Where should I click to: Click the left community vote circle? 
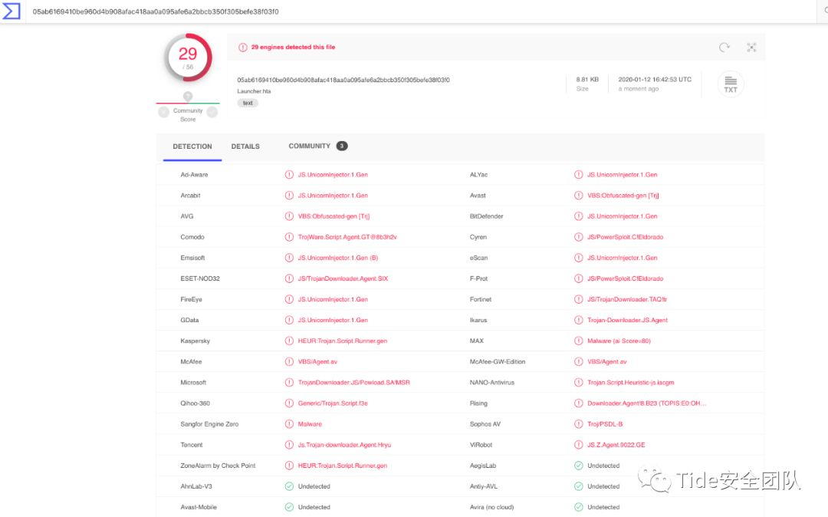pos(164,112)
